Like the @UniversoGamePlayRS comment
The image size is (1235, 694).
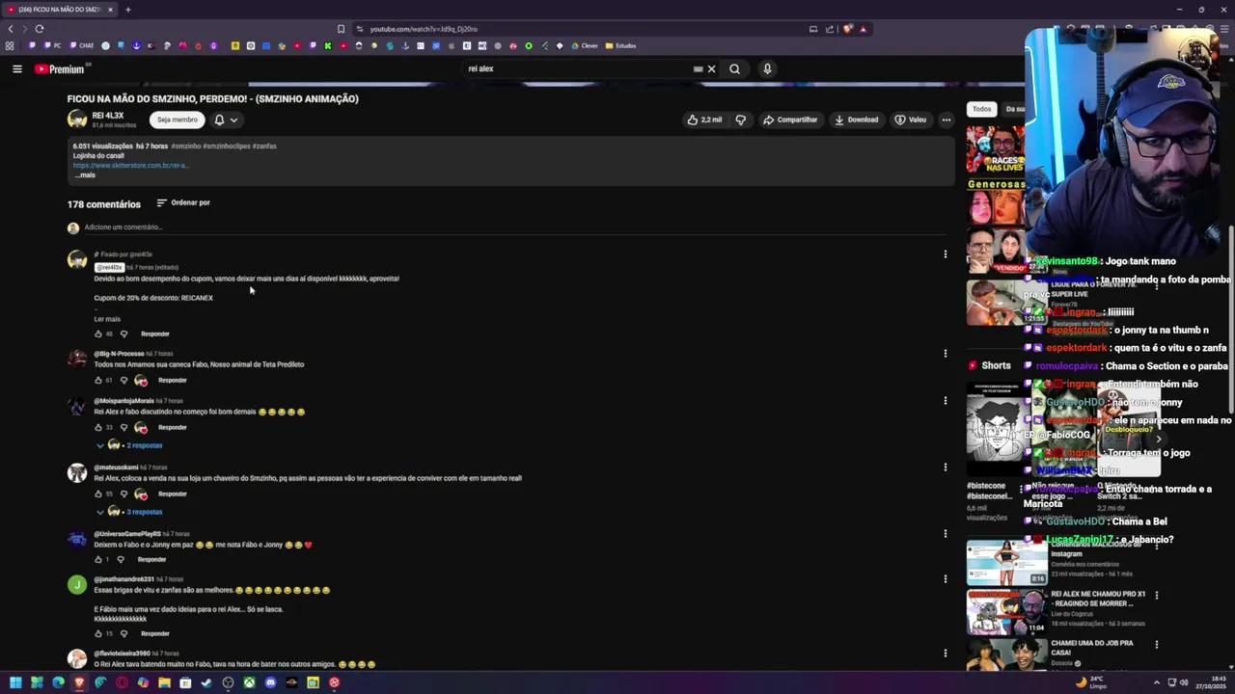pyautogui.click(x=97, y=559)
